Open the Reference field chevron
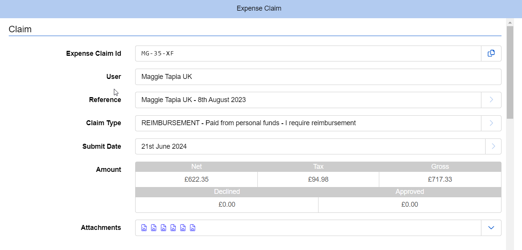 click(x=491, y=100)
